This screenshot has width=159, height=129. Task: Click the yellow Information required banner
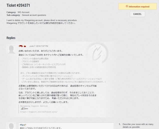point(137,7)
